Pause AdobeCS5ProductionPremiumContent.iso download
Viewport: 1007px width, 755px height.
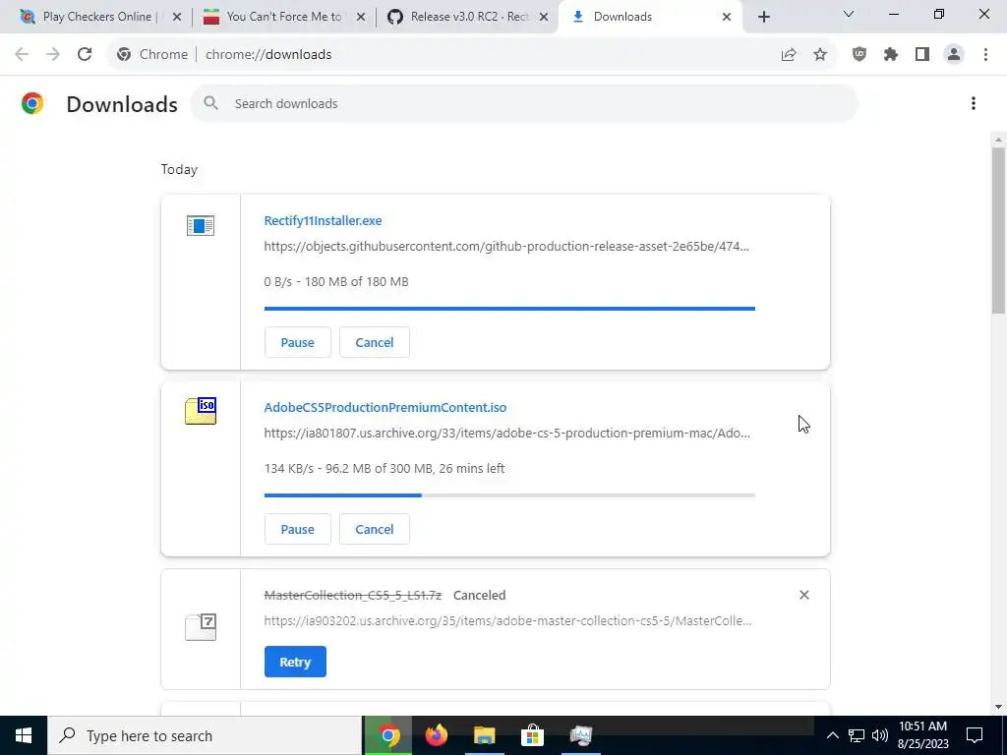coord(297,529)
